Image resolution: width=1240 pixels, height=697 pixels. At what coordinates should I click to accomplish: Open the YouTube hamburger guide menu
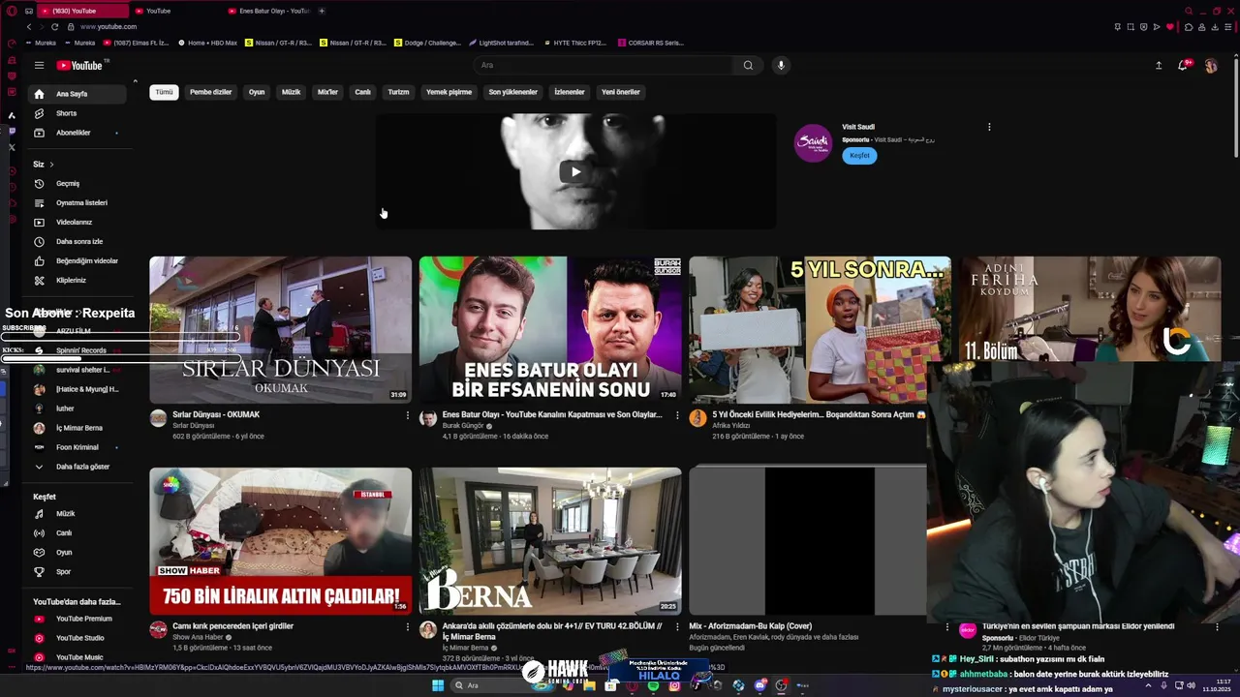(39, 66)
